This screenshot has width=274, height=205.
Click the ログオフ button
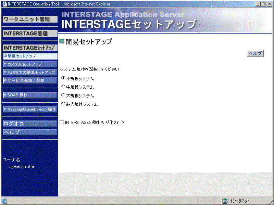coord(30,124)
